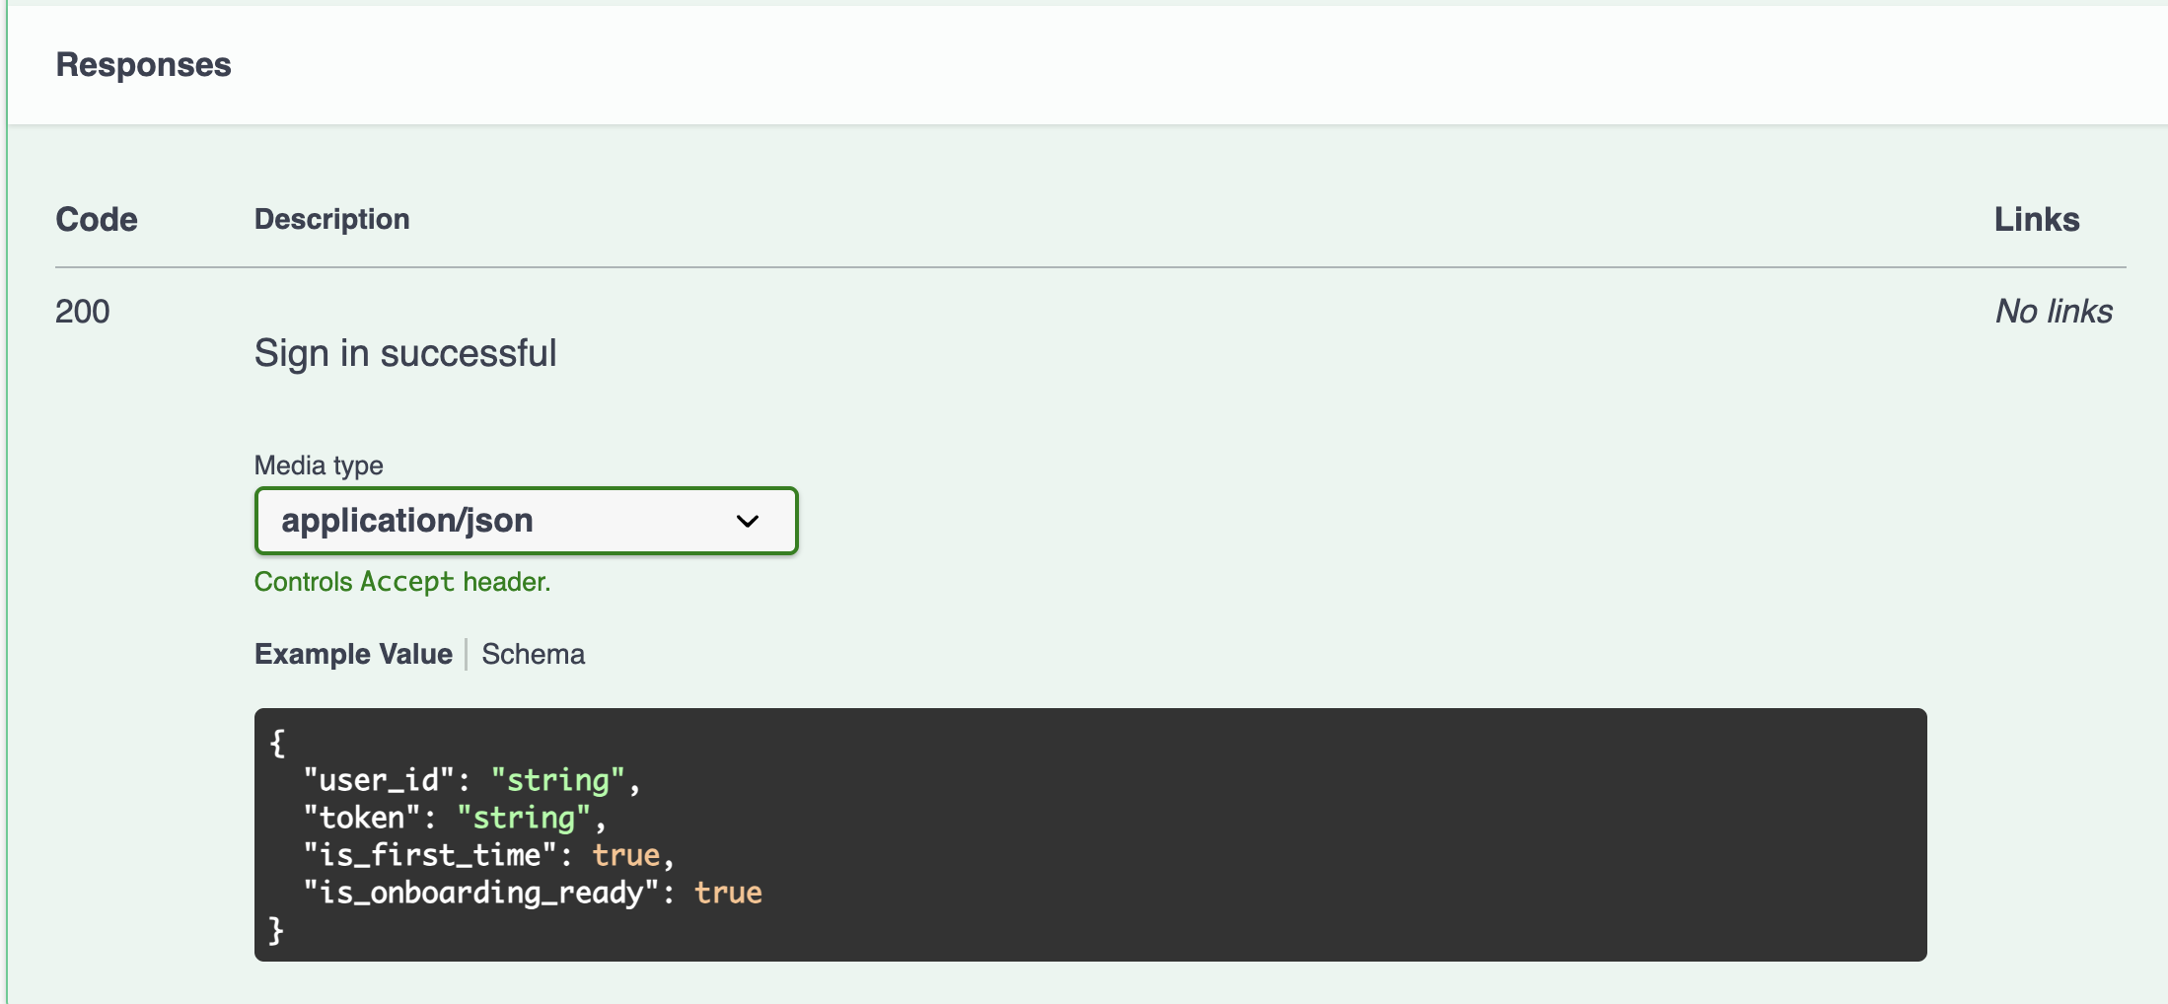
Task: Select the Example Value tab
Action: (x=353, y=654)
